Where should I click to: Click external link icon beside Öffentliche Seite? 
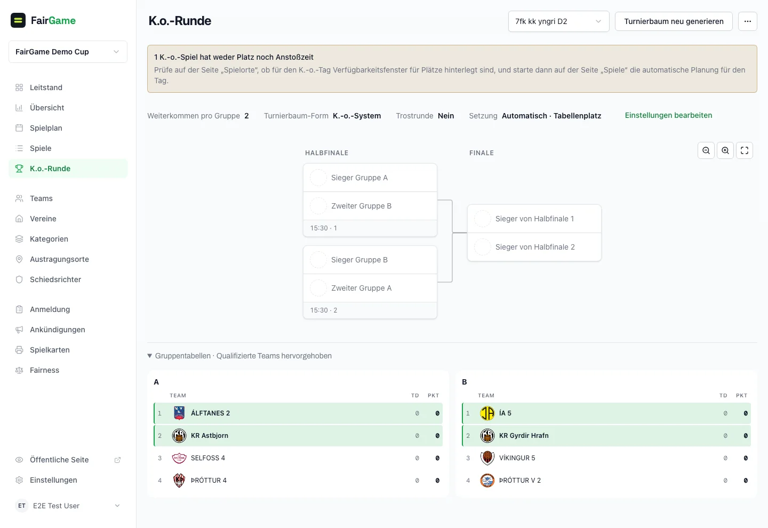(118, 460)
